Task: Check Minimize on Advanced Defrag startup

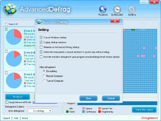Action: point(41,47)
